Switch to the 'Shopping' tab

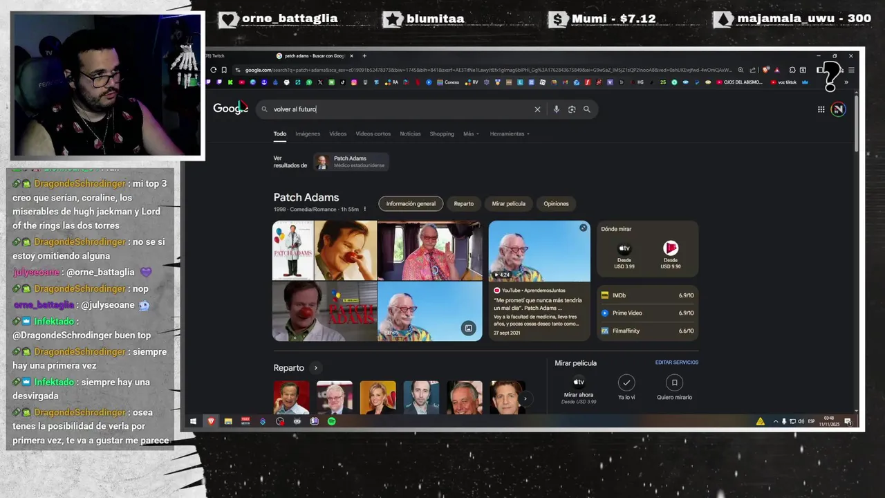point(442,133)
